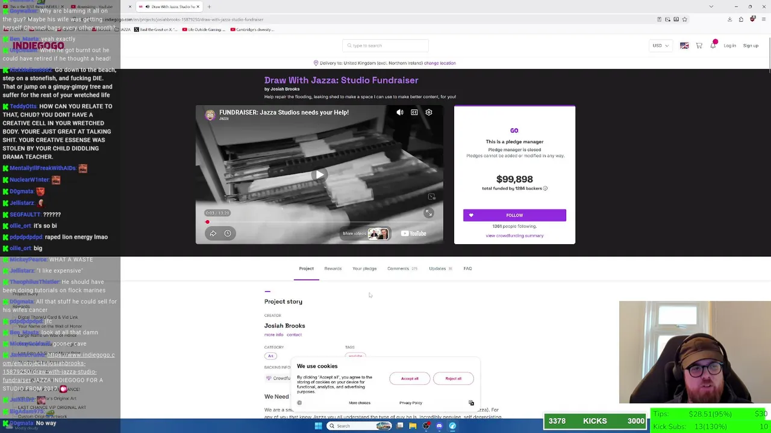771x433 pixels.
Task: Open Task View on the taskbar
Action: point(400,426)
